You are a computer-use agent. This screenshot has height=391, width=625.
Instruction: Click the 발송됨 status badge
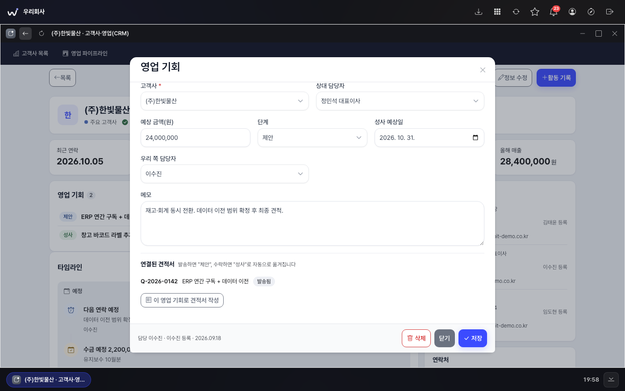click(x=264, y=282)
